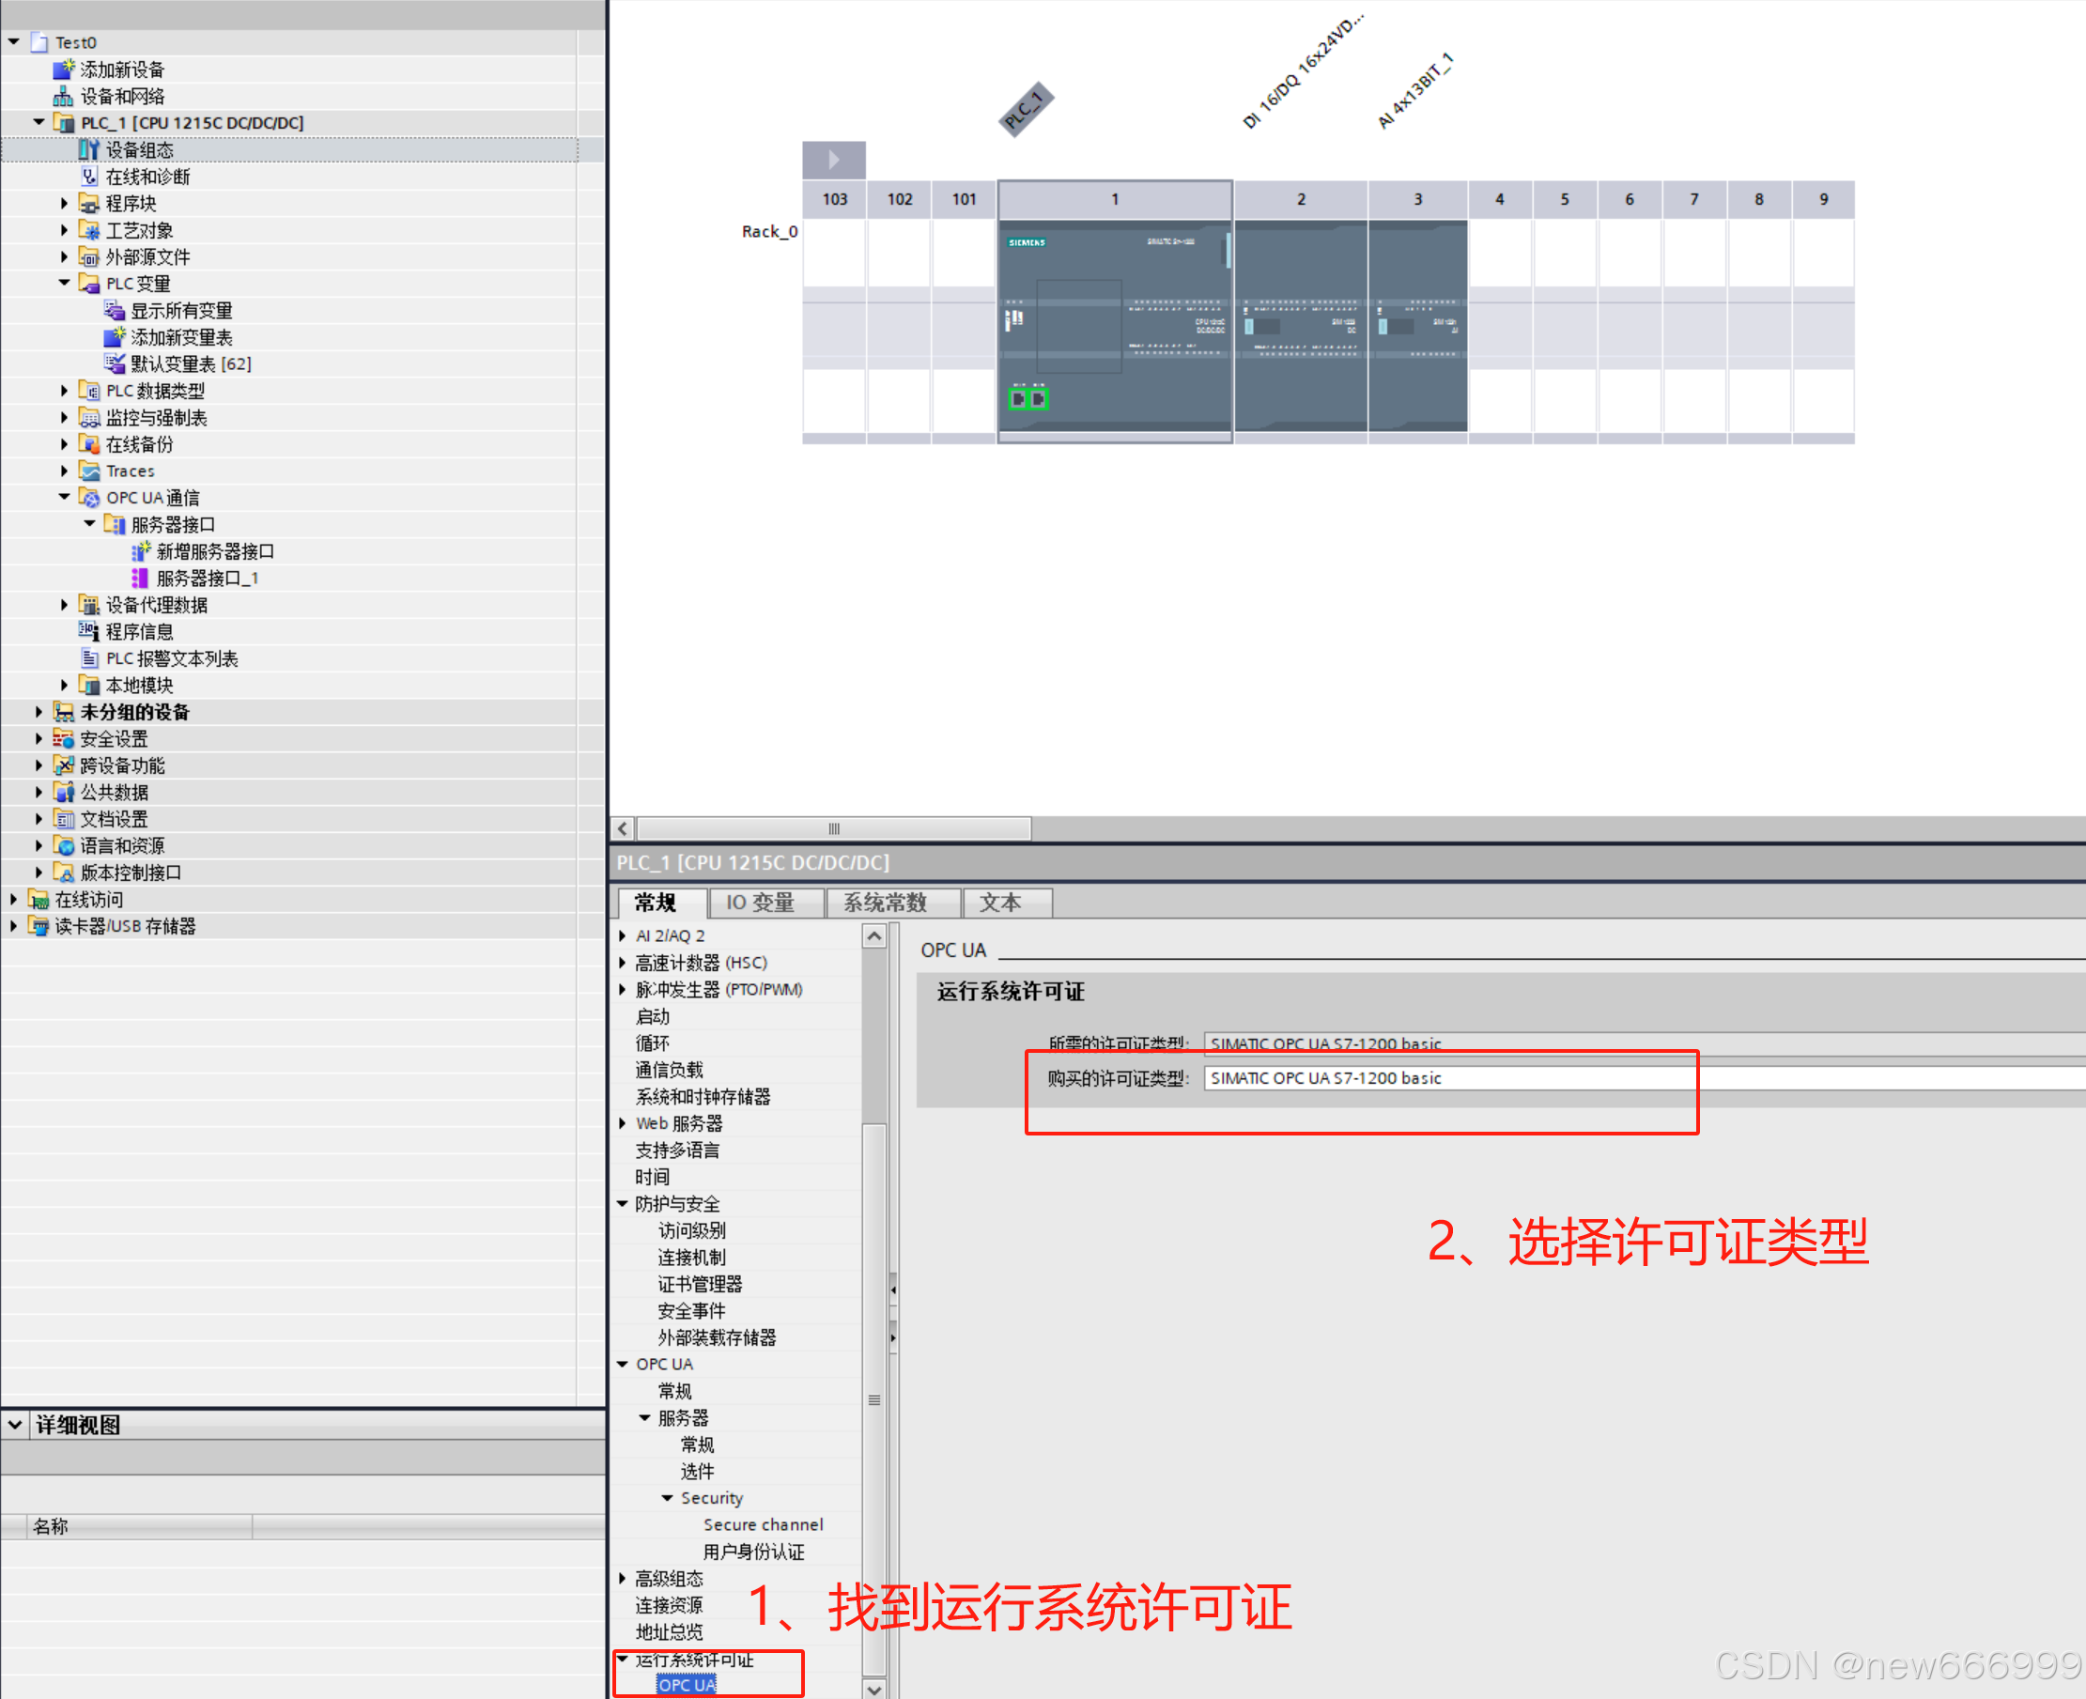
Task: Collapse the OPC UA 通信 tree node
Action: (65, 497)
